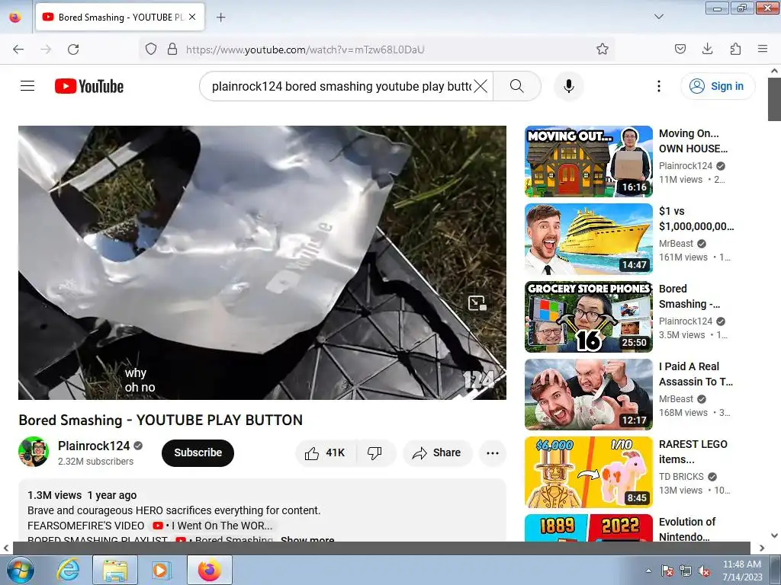The height and width of the screenshot is (585, 781).
Task: Open the YouTube guide hamburger menu
Action: (27, 86)
